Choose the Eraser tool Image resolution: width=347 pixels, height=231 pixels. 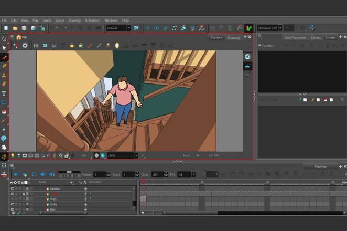(4, 83)
